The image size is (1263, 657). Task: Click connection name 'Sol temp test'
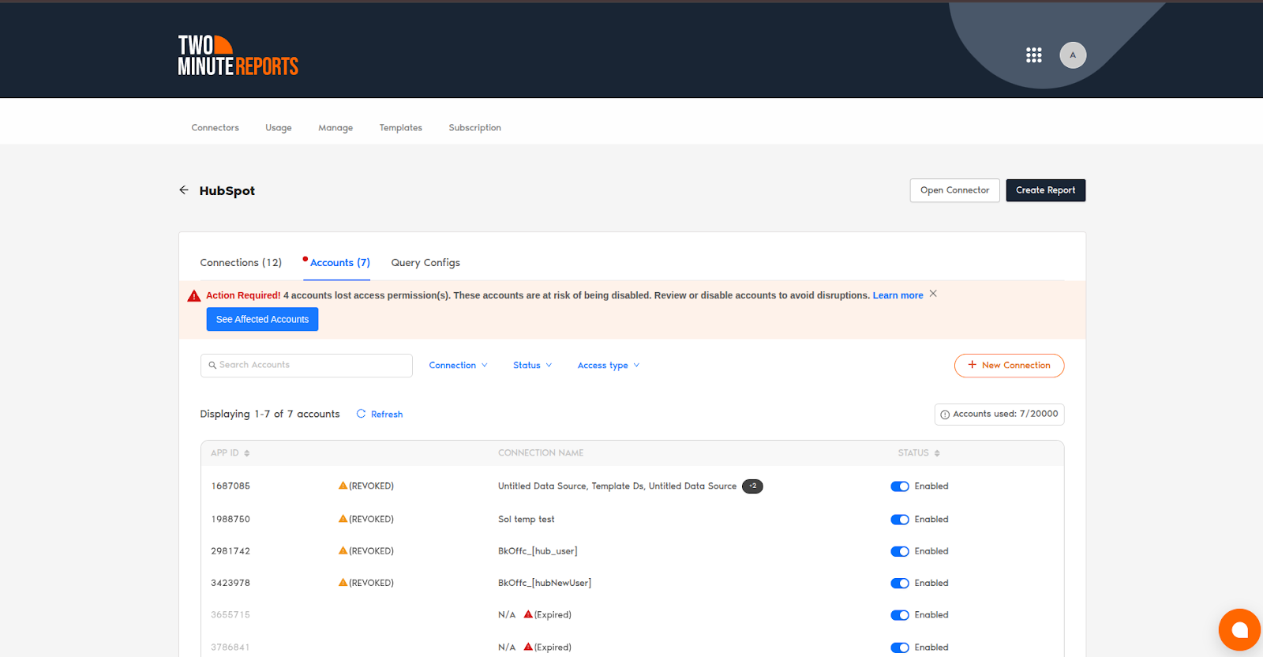coord(526,520)
